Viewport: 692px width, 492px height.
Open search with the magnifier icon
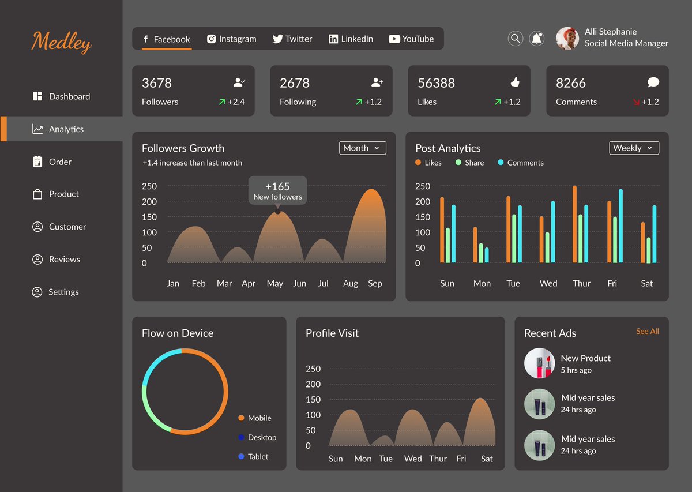pos(516,39)
